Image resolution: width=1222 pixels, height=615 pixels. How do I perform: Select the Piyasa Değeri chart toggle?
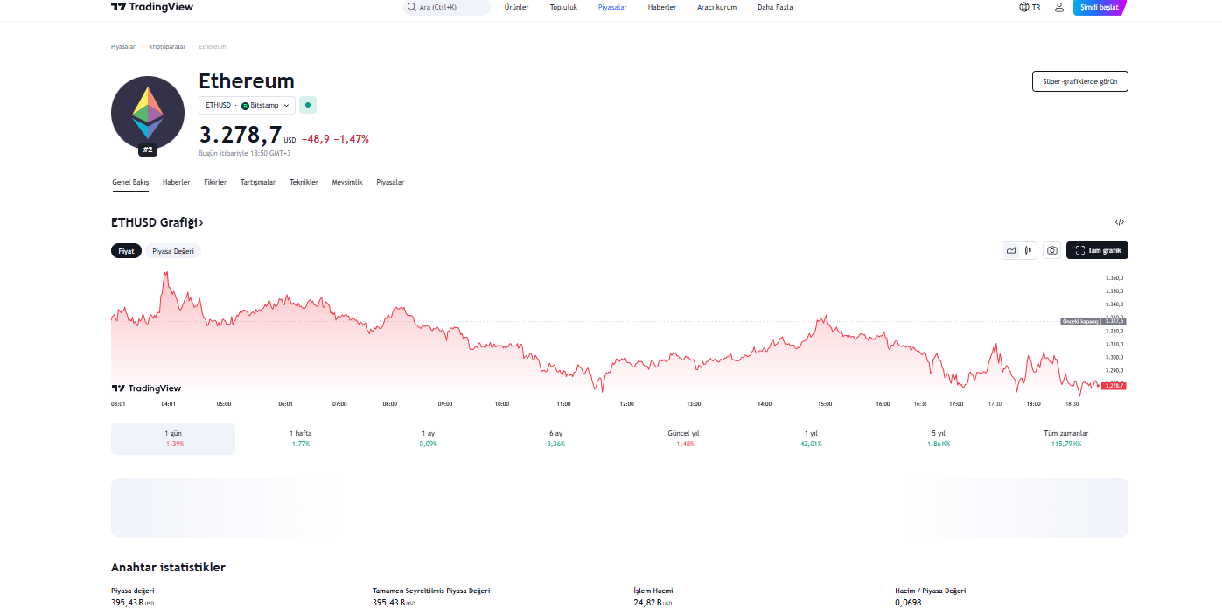click(173, 251)
